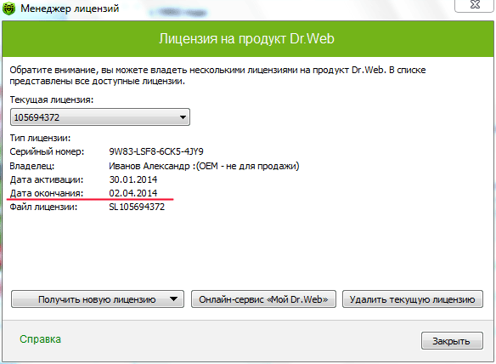Click the Дата активации label

pyautogui.click(x=47, y=179)
